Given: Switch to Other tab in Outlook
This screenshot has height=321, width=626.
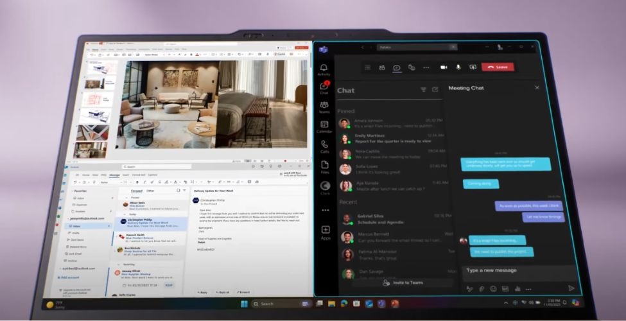Looking at the screenshot, I should click(150, 191).
